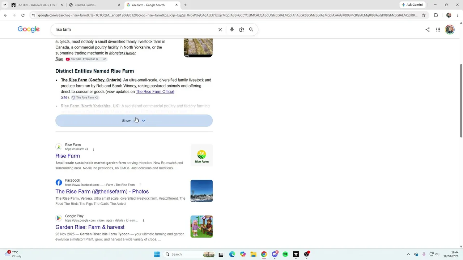Open Chrome's three-dot menu
The width and height of the screenshot is (463, 260).
458,15
